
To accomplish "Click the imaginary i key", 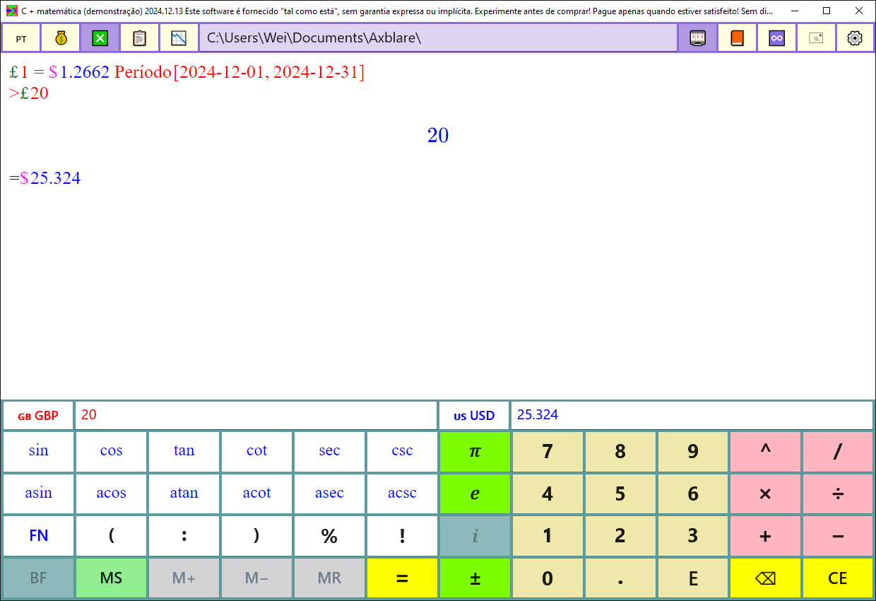I will (x=475, y=536).
